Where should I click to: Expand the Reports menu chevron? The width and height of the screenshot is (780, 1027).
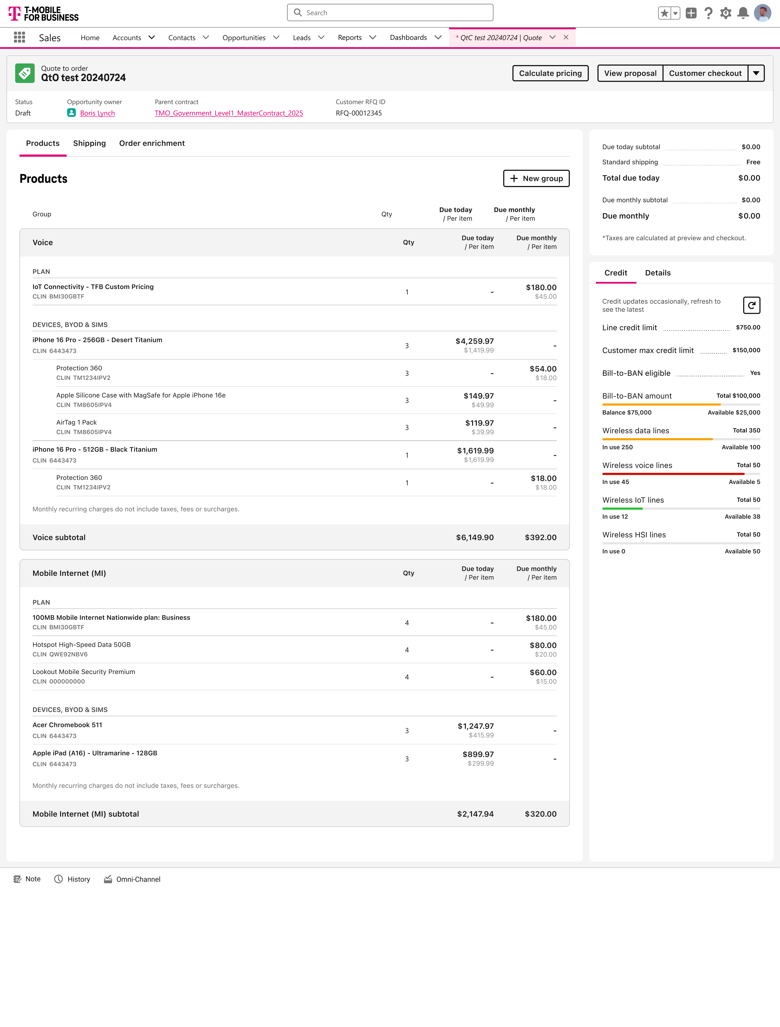point(372,38)
